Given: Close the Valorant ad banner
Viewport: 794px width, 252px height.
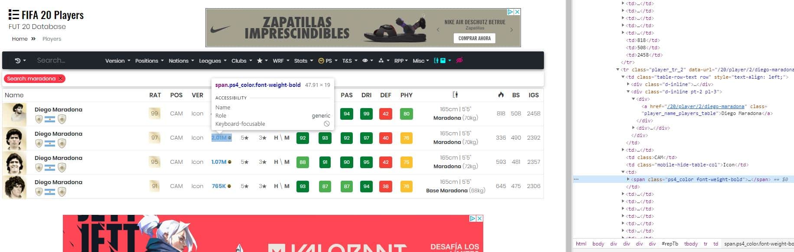Looking at the screenshot, I should [x=480, y=218].
